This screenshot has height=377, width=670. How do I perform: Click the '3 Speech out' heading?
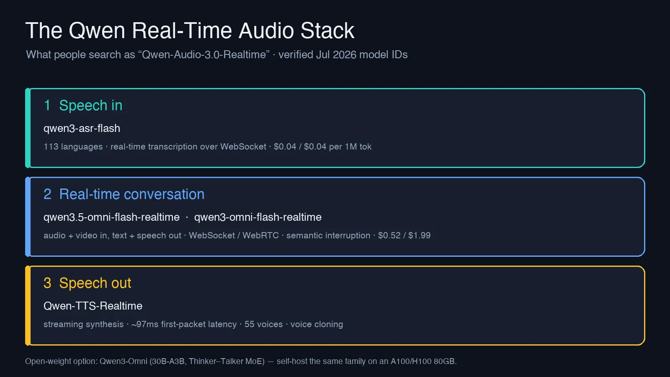tap(87, 283)
